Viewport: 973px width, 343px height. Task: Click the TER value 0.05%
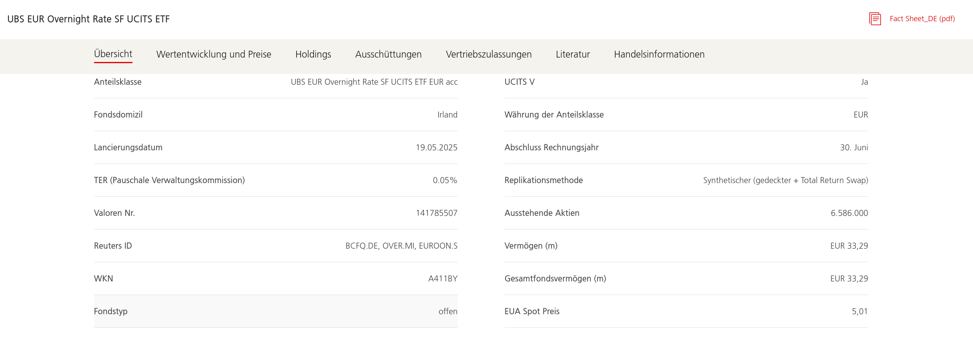[x=445, y=180]
